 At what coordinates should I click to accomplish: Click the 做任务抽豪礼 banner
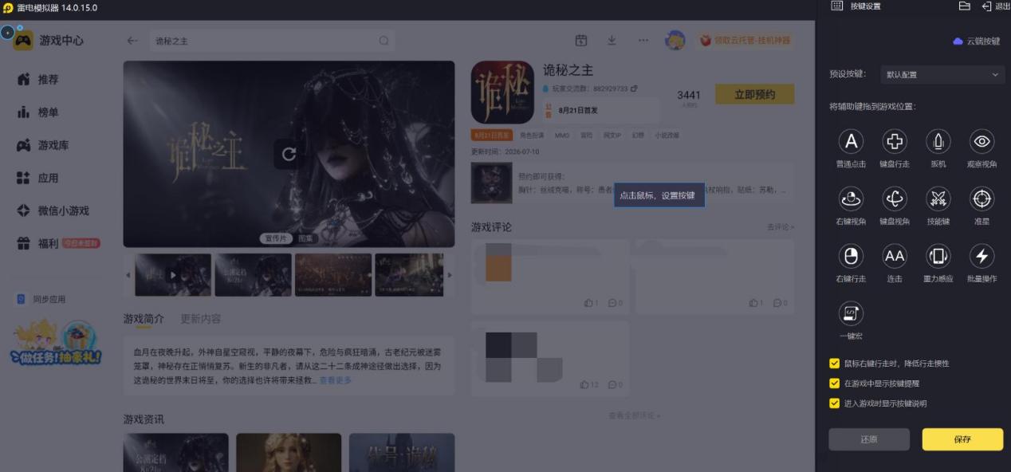coord(56,343)
